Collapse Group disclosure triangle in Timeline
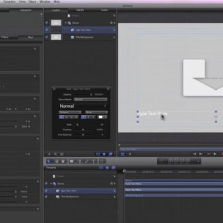223x223 pixels. click(51, 183)
